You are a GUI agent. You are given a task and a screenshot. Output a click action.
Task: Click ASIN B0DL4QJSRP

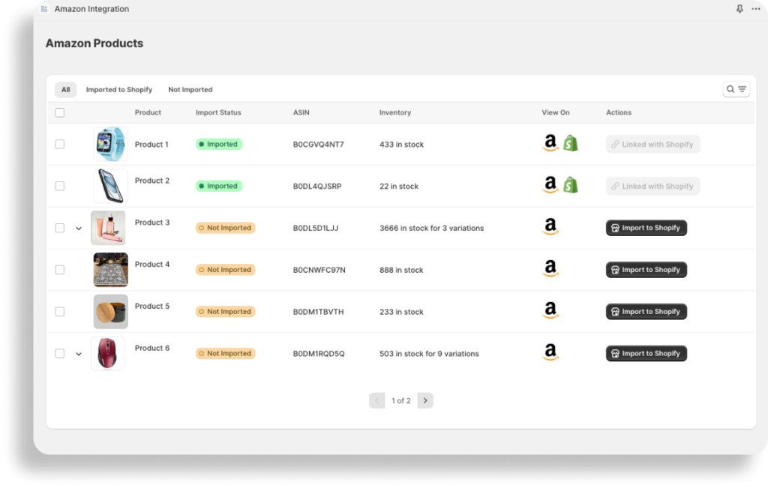tap(317, 186)
